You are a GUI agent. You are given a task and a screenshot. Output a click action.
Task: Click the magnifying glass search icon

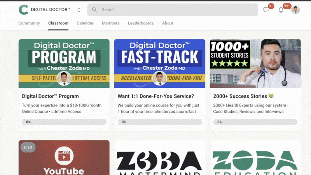click(94, 9)
